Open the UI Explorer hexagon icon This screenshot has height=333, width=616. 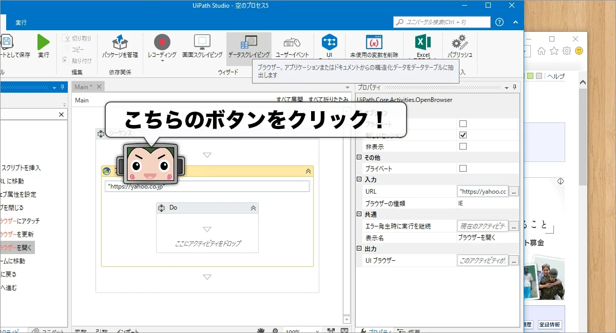(329, 42)
